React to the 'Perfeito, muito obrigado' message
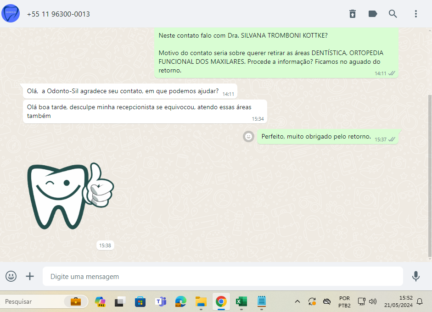Image resolution: width=432 pixels, height=312 pixels. coord(248,136)
